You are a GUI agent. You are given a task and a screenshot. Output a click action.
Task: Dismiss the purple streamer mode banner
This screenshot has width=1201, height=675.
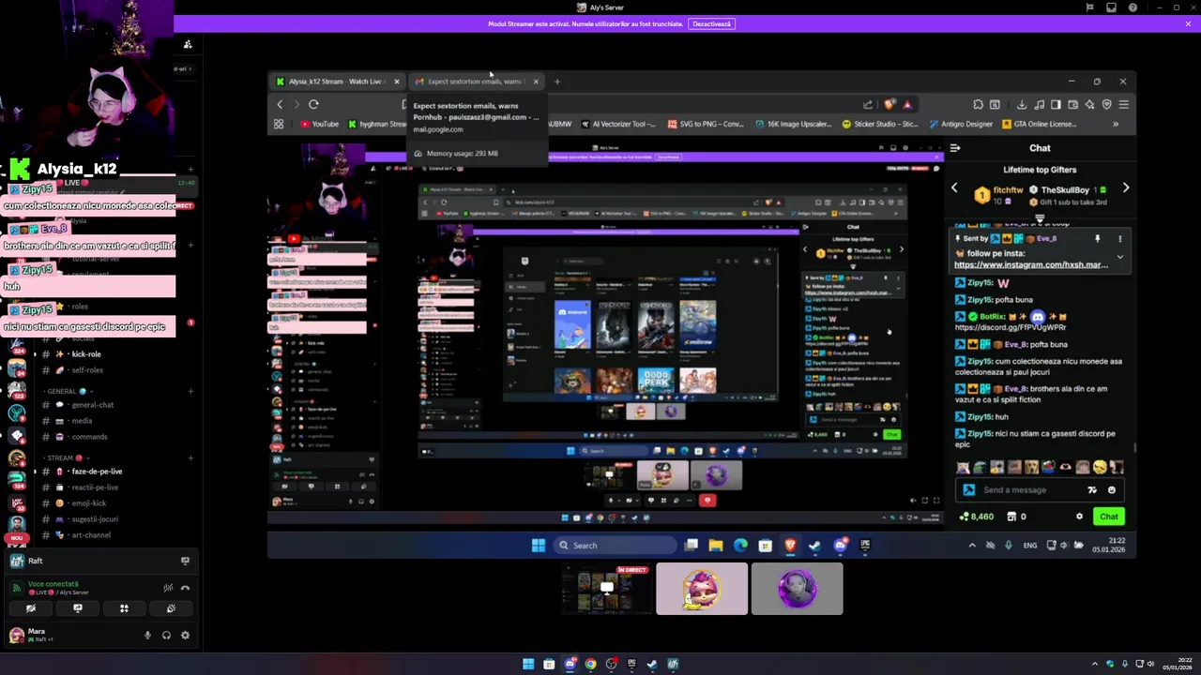1188,23
